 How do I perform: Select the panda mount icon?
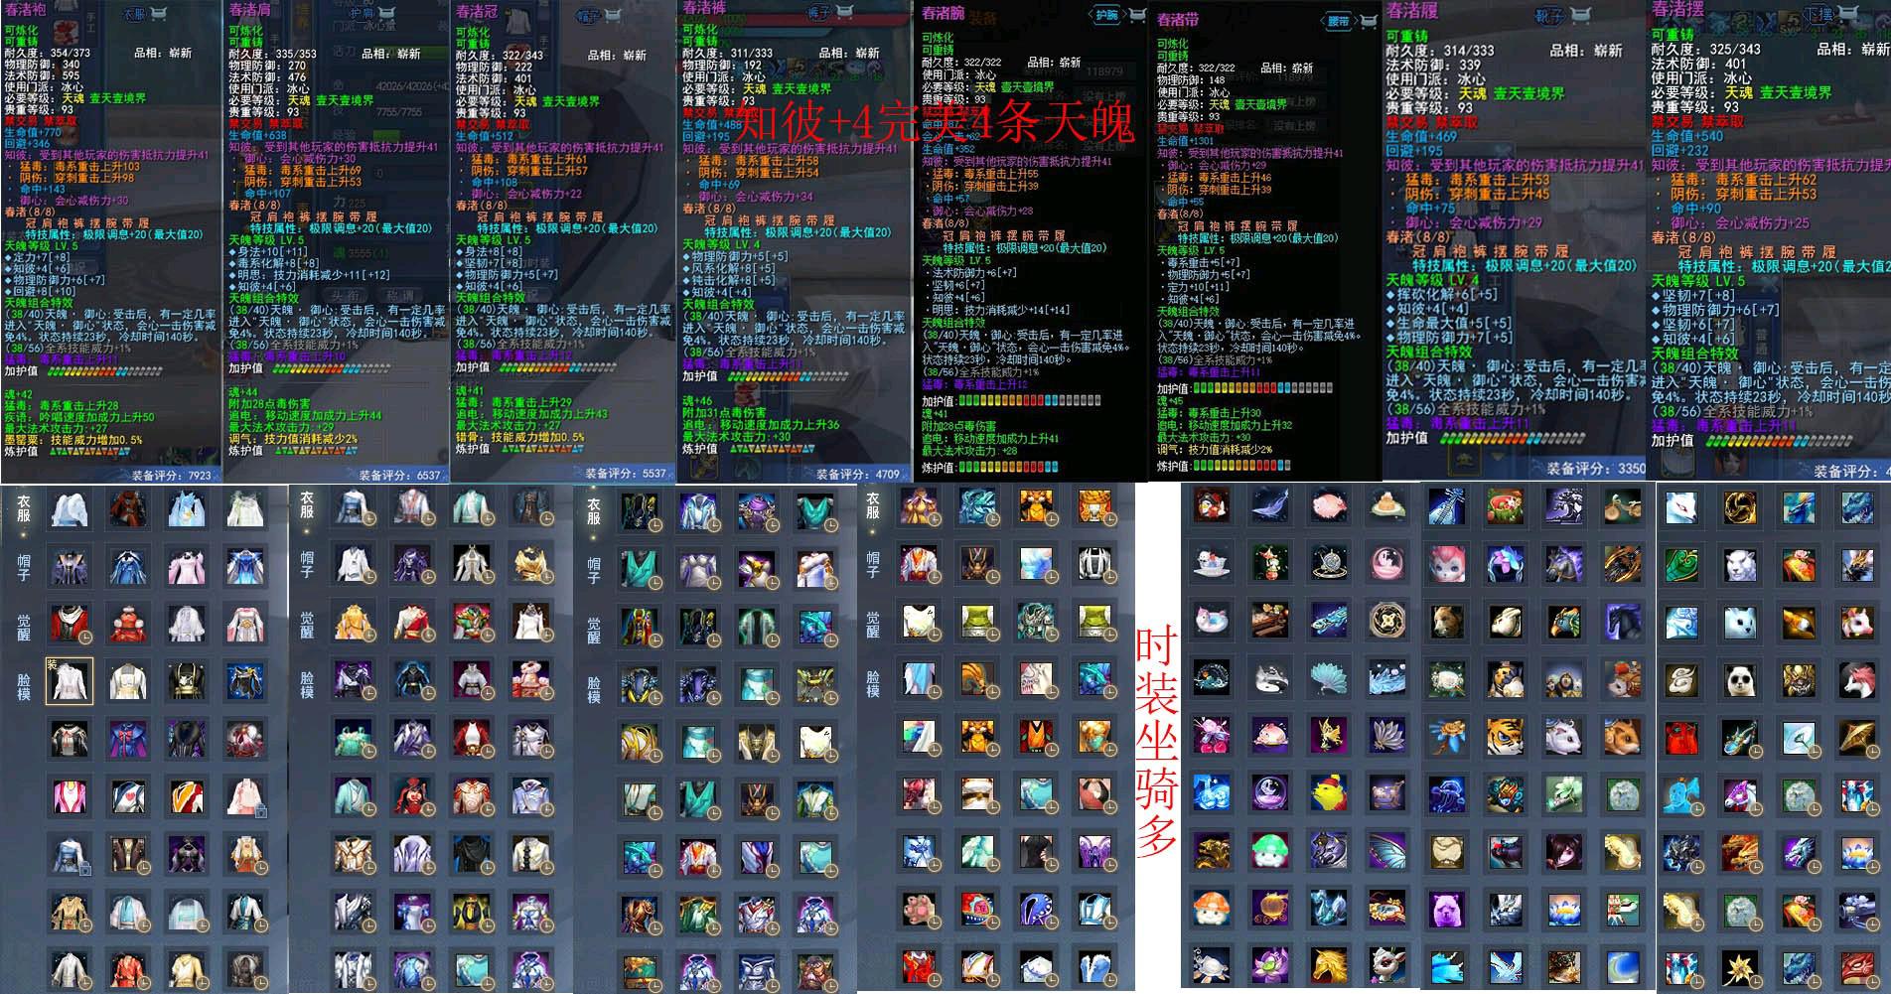[x=1738, y=679]
